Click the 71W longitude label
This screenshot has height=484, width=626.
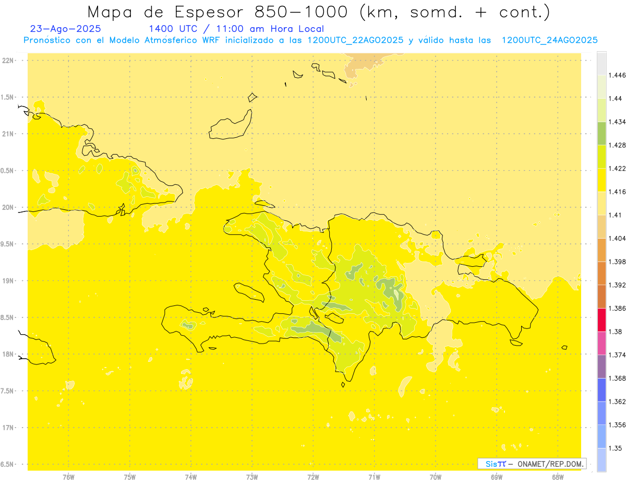click(x=374, y=477)
